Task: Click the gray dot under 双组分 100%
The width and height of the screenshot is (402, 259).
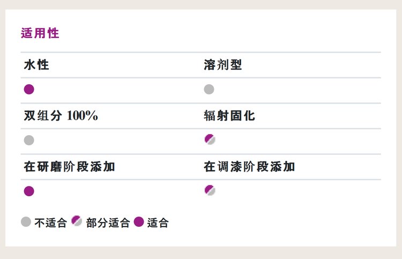Action: click(29, 140)
